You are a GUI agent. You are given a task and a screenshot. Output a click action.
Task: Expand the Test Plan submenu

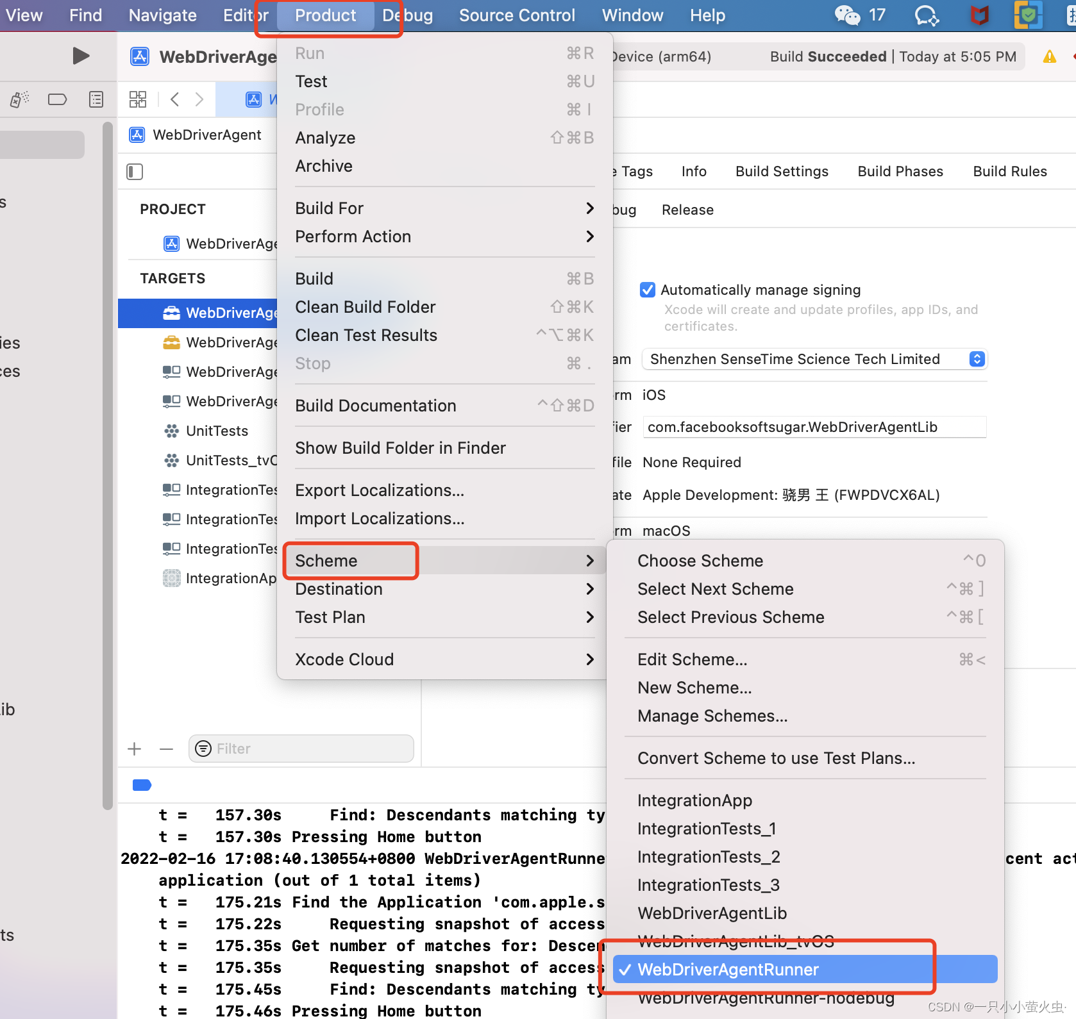[x=444, y=617]
